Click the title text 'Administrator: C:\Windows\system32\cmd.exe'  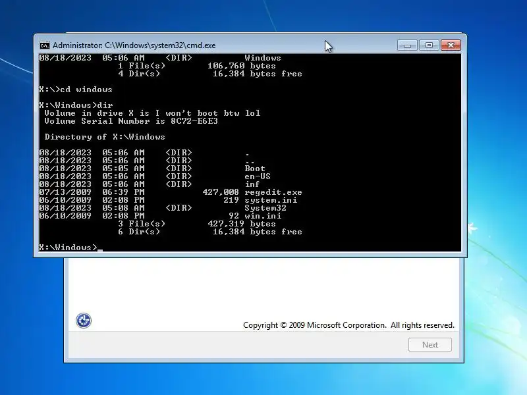point(134,45)
